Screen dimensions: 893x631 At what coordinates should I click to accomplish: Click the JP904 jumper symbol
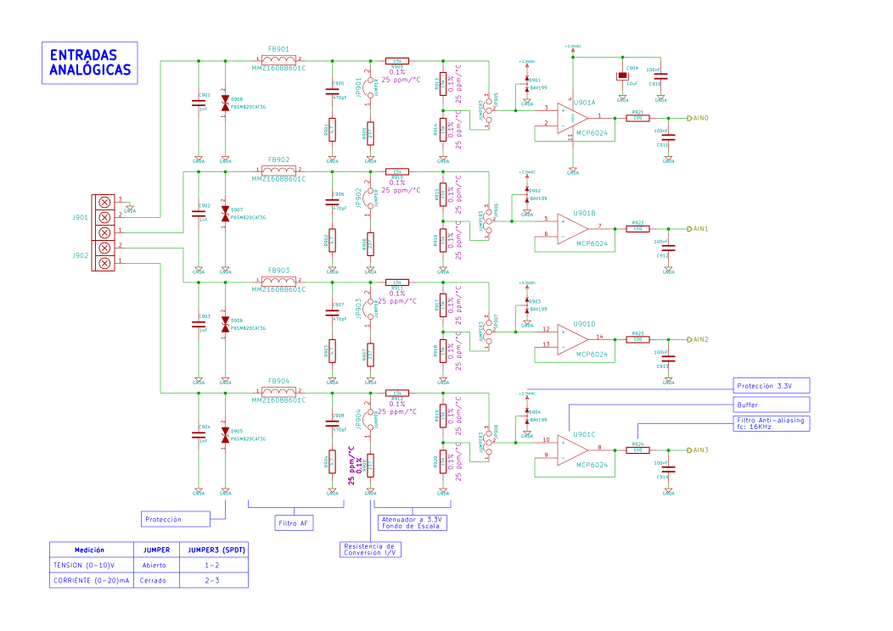pos(370,419)
